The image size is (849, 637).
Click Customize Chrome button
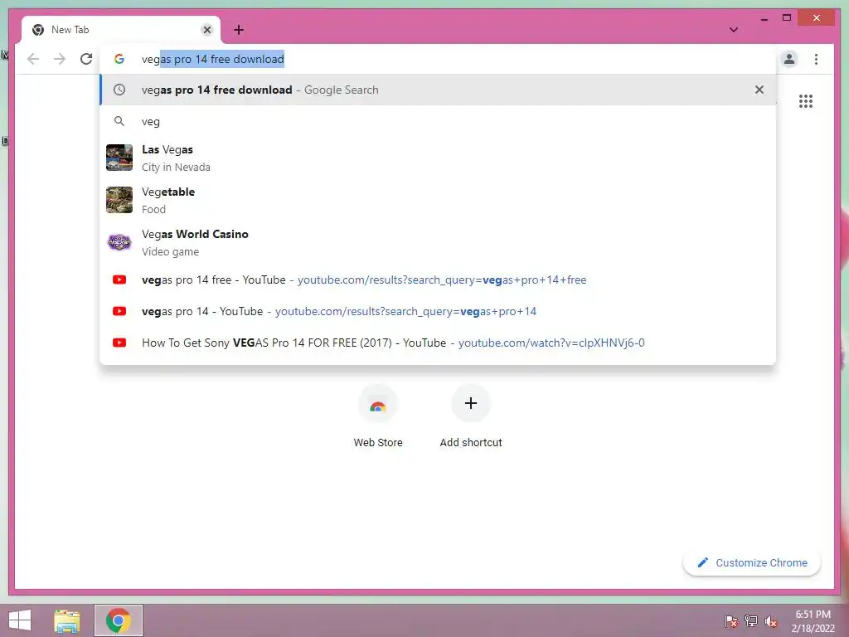[x=752, y=563]
